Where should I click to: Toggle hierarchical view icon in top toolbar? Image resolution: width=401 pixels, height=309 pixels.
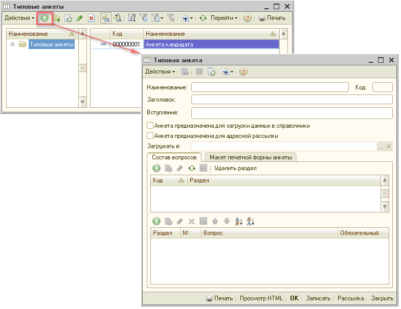tap(105, 18)
